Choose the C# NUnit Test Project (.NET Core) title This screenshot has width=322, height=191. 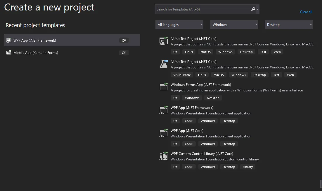193,39
